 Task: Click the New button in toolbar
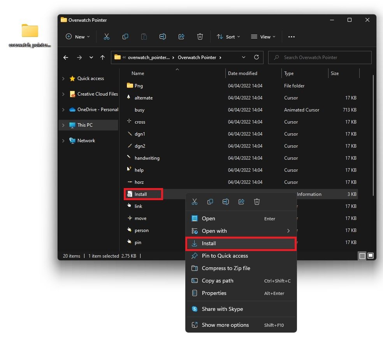78,37
